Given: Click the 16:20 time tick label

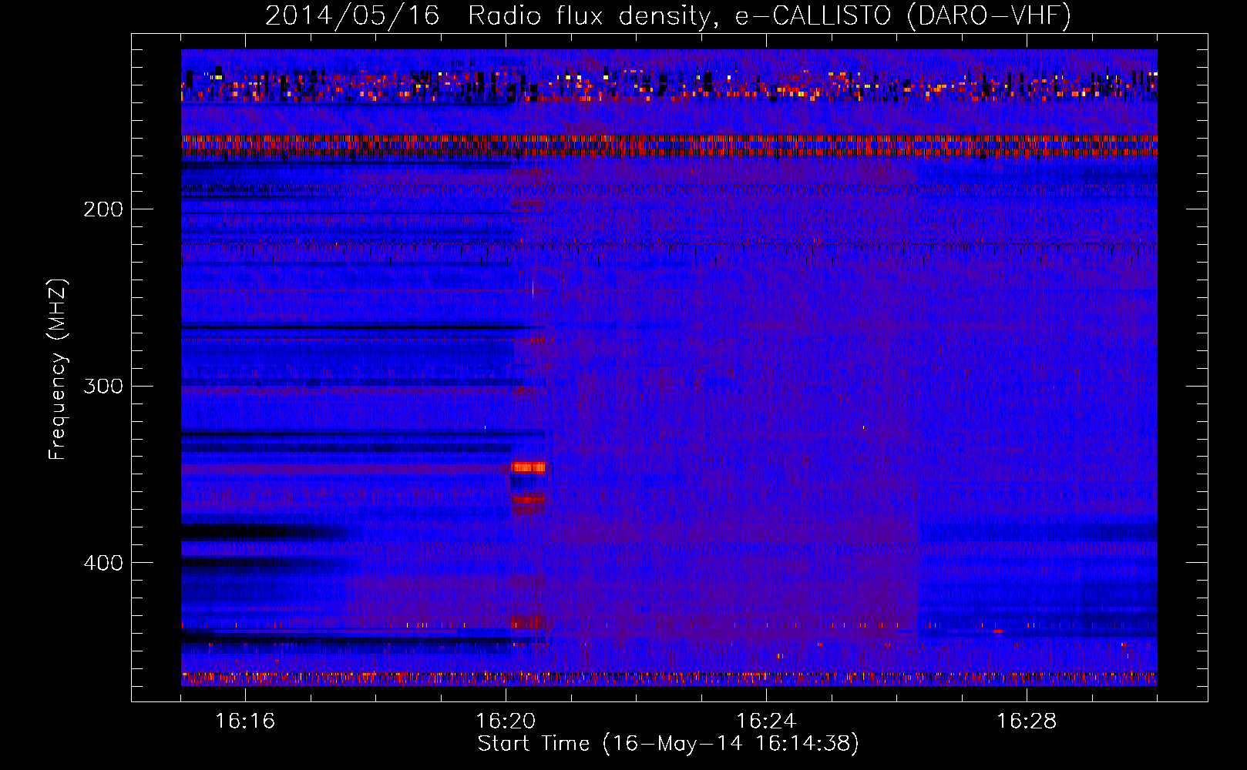Looking at the screenshot, I should (x=506, y=721).
